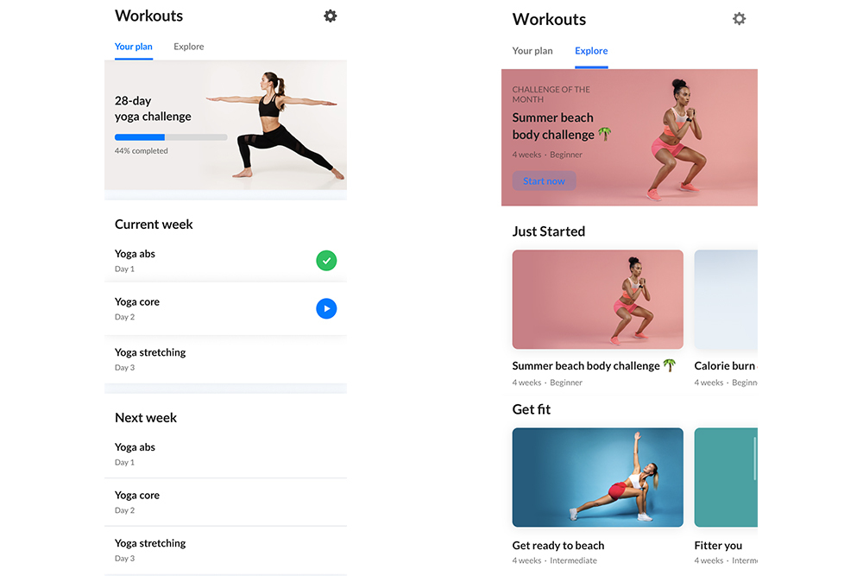863x576 pixels.
Task: Open settings gear on Your plan screen
Action: click(x=331, y=16)
